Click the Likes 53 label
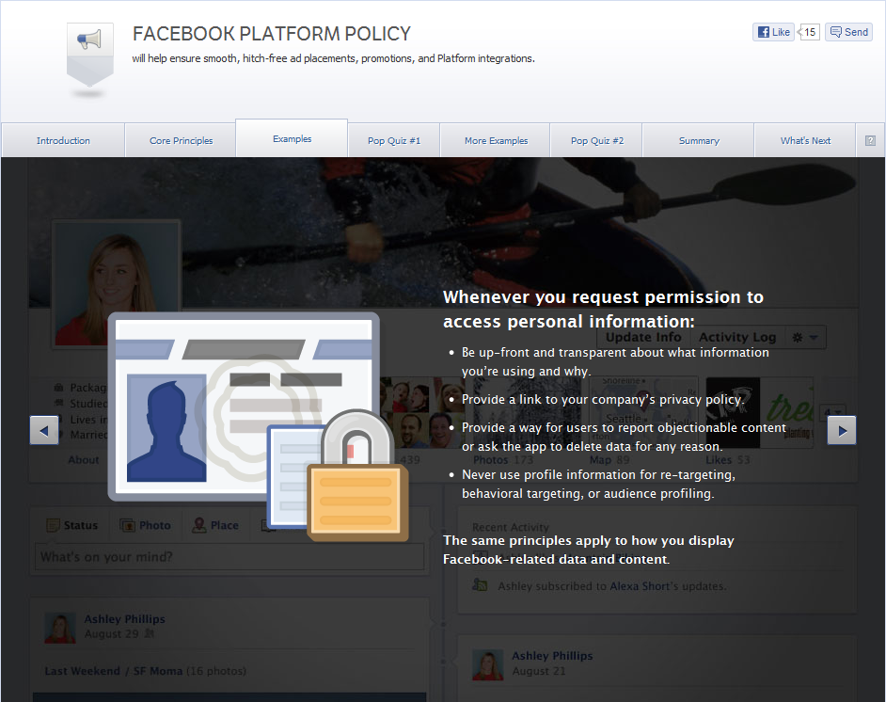 coord(728,459)
